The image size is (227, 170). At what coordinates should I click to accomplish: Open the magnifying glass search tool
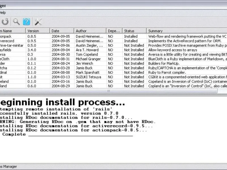[x=16, y=22]
